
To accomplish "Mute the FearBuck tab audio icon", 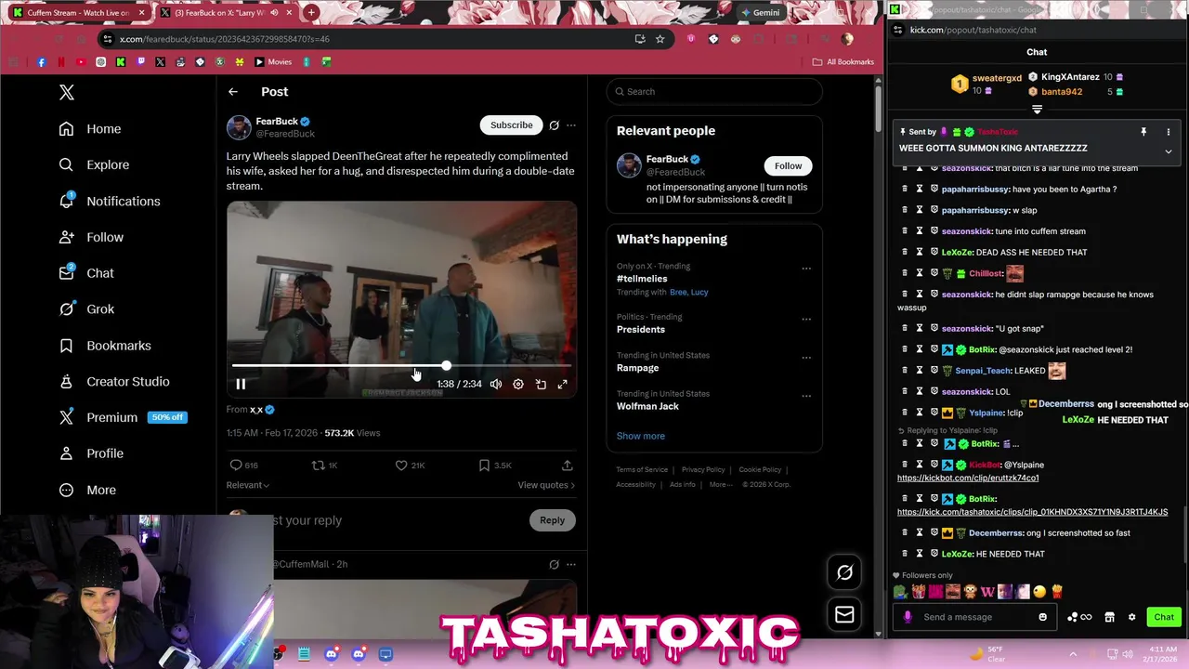I will [274, 13].
